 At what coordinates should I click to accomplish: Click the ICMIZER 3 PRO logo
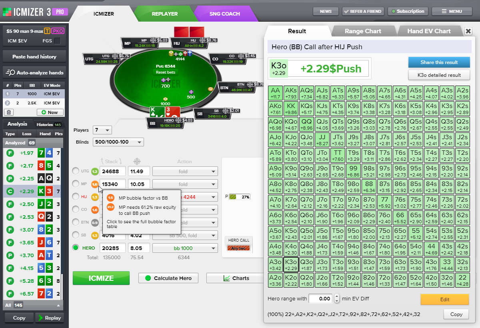[35, 12]
